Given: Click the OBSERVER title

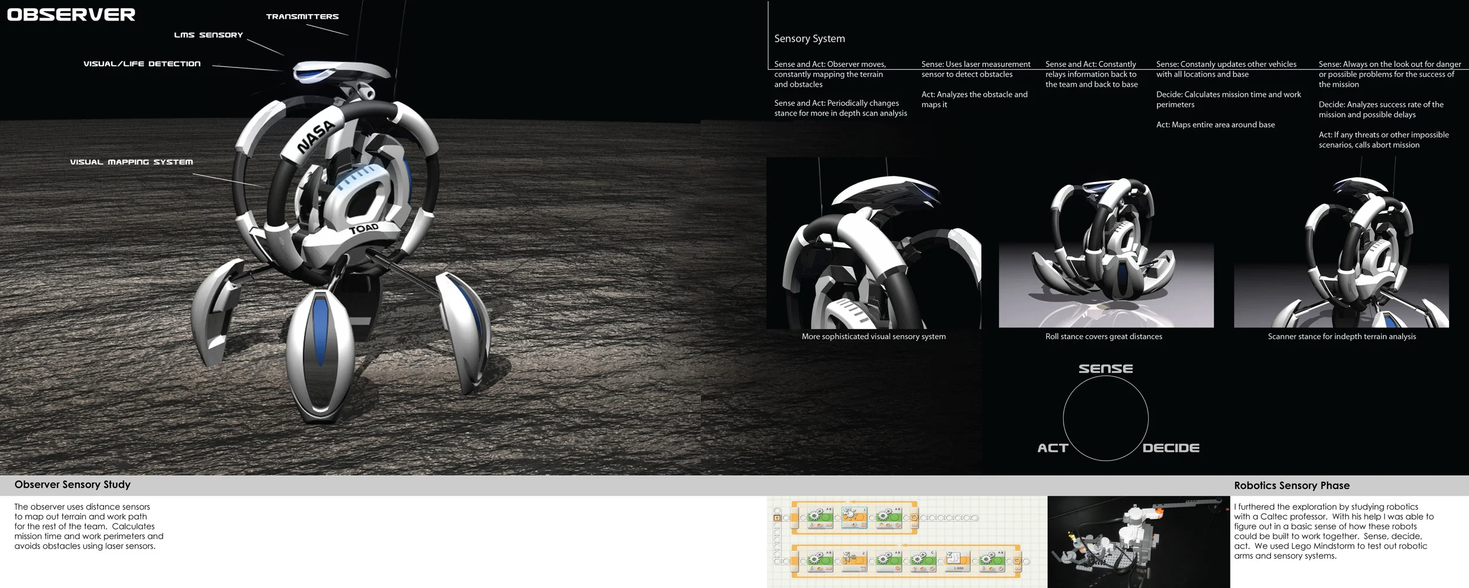Looking at the screenshot, I should click(71, 15).
